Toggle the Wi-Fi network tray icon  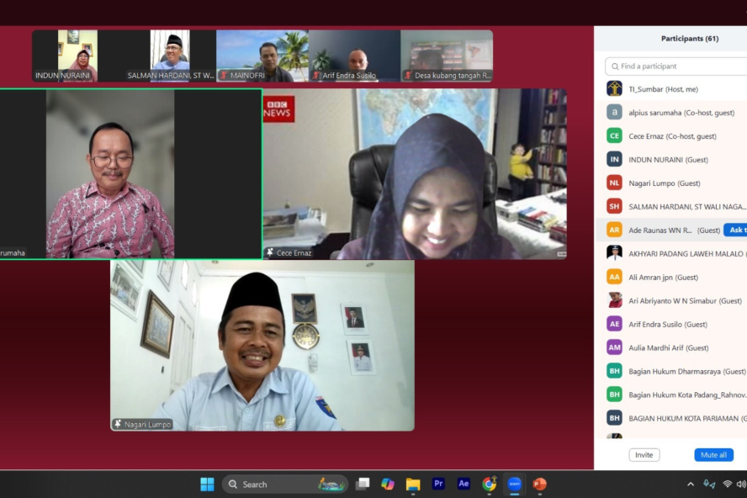coord(727,484)
